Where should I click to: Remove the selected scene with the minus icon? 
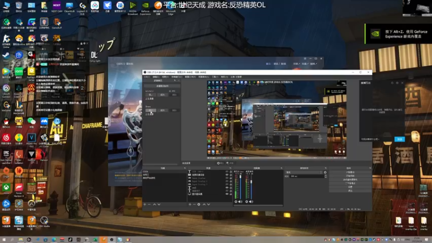point(150,205)
